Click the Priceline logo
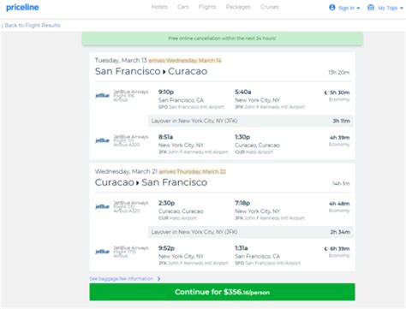Screen dimensions: 406x309 pos(22,8)
